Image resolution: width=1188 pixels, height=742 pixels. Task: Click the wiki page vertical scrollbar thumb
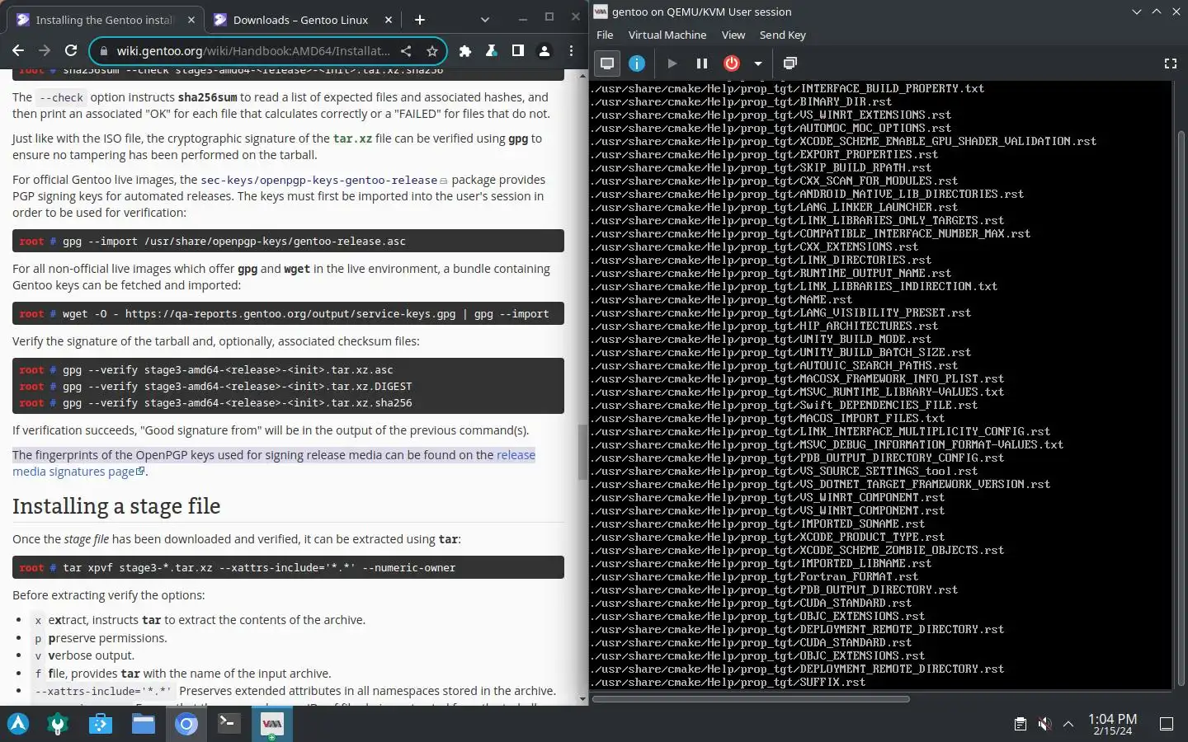[x=582, y=450]
